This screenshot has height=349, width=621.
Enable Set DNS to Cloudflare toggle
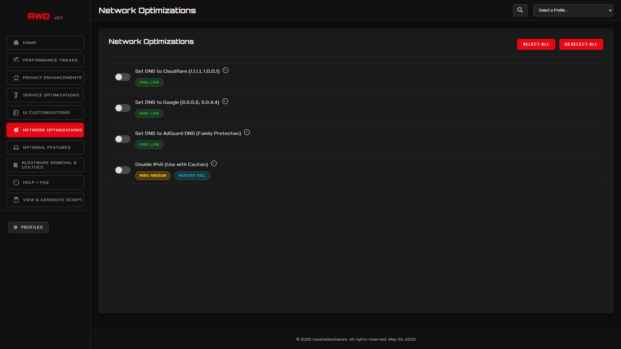click(x=123, y=77)
